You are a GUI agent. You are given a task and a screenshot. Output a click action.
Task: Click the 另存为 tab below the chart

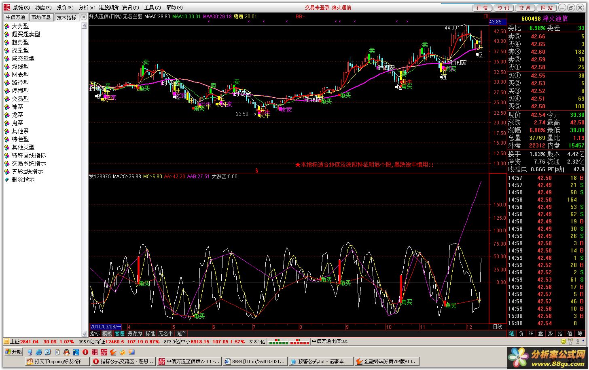coord(135,334)
